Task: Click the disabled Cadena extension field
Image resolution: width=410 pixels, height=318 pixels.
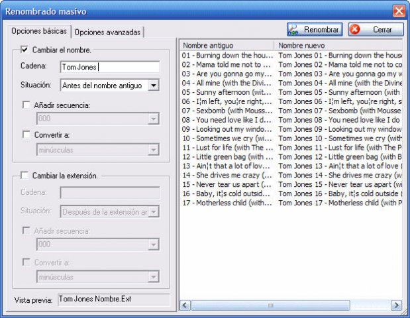Action: point(110,193)
